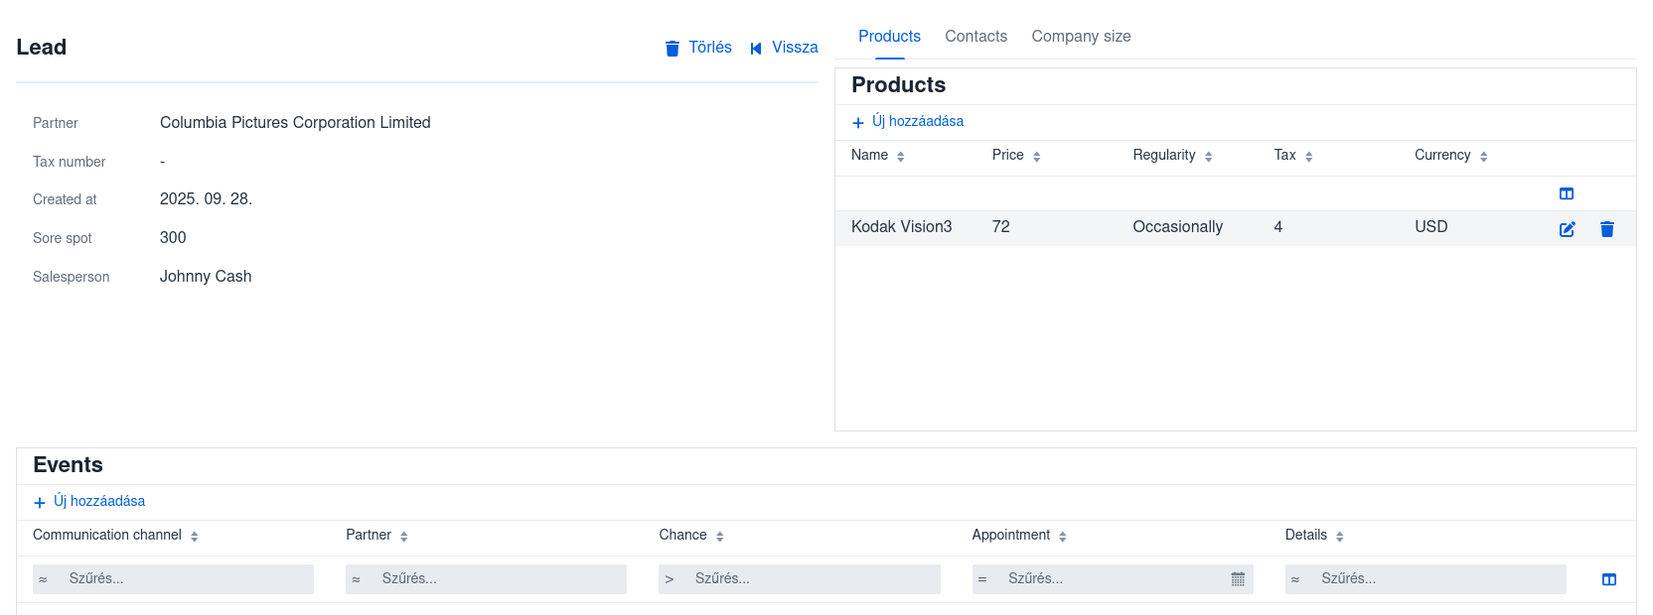Click plus icon to add new product
1653x615 pixels.
[x=858, y=123]
